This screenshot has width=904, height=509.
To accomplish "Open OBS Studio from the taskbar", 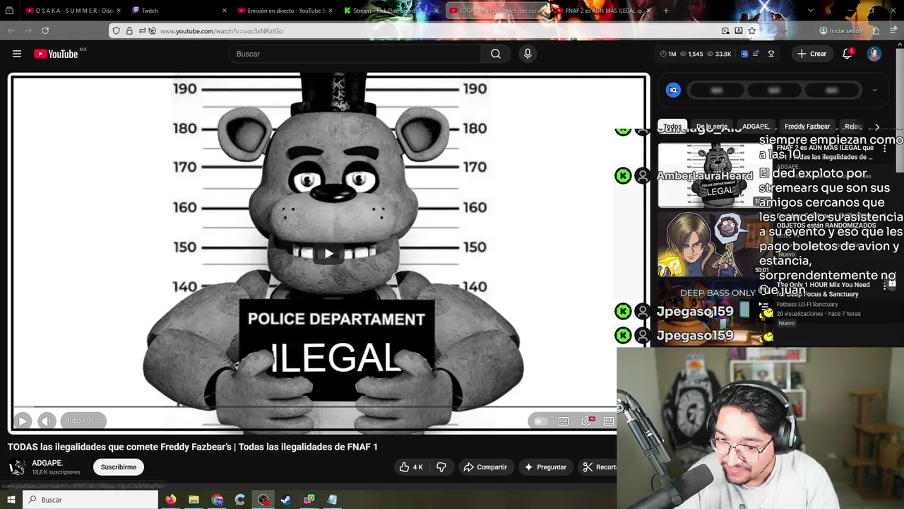I will tap(263, 500).
